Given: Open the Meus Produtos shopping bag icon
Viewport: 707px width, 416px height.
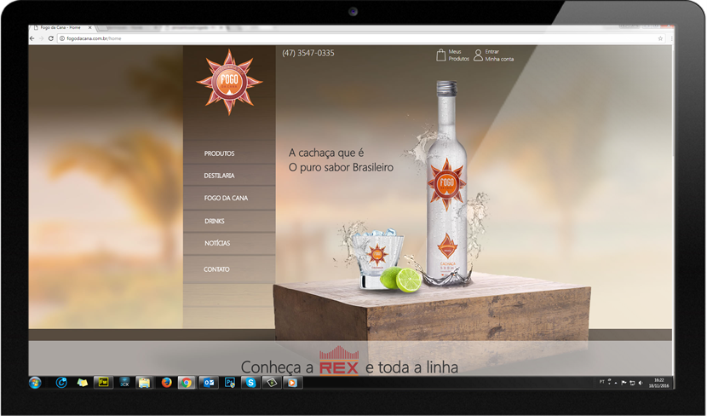Looking at the screenshot, I should (x=441, y=55).
